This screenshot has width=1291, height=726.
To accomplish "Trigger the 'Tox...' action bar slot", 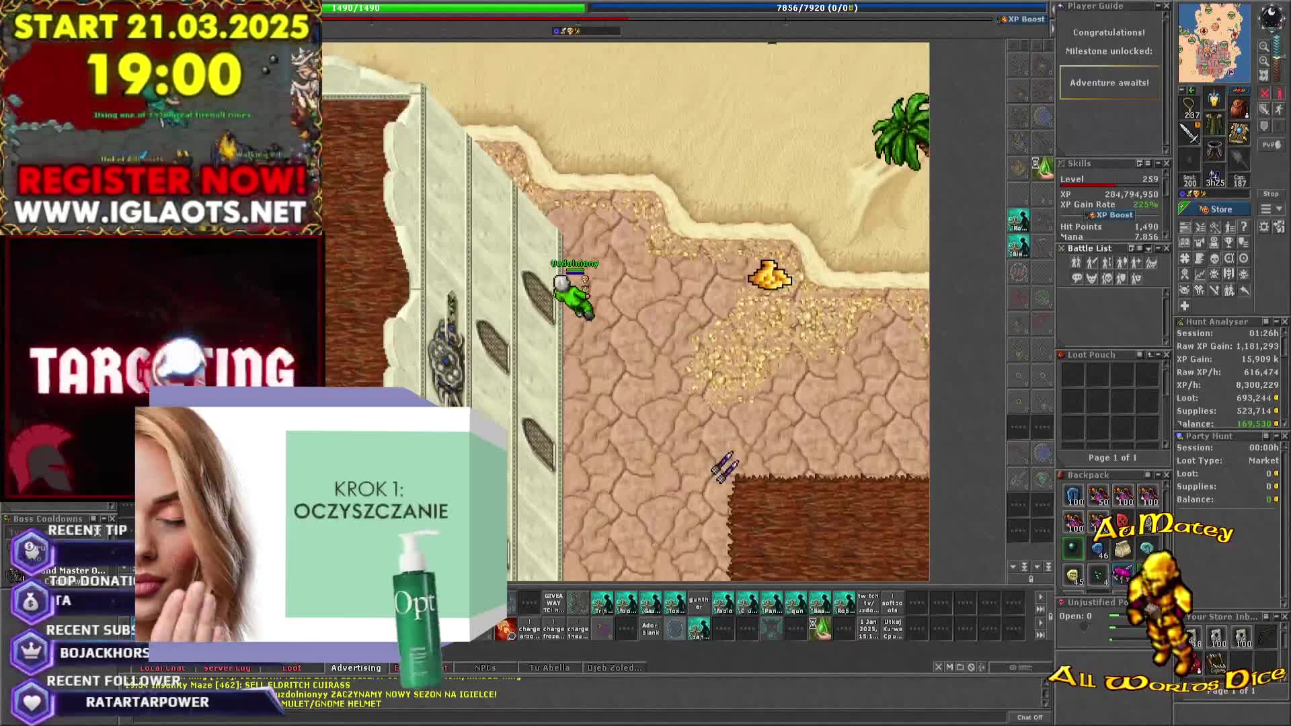I will (x=675, y=603).
